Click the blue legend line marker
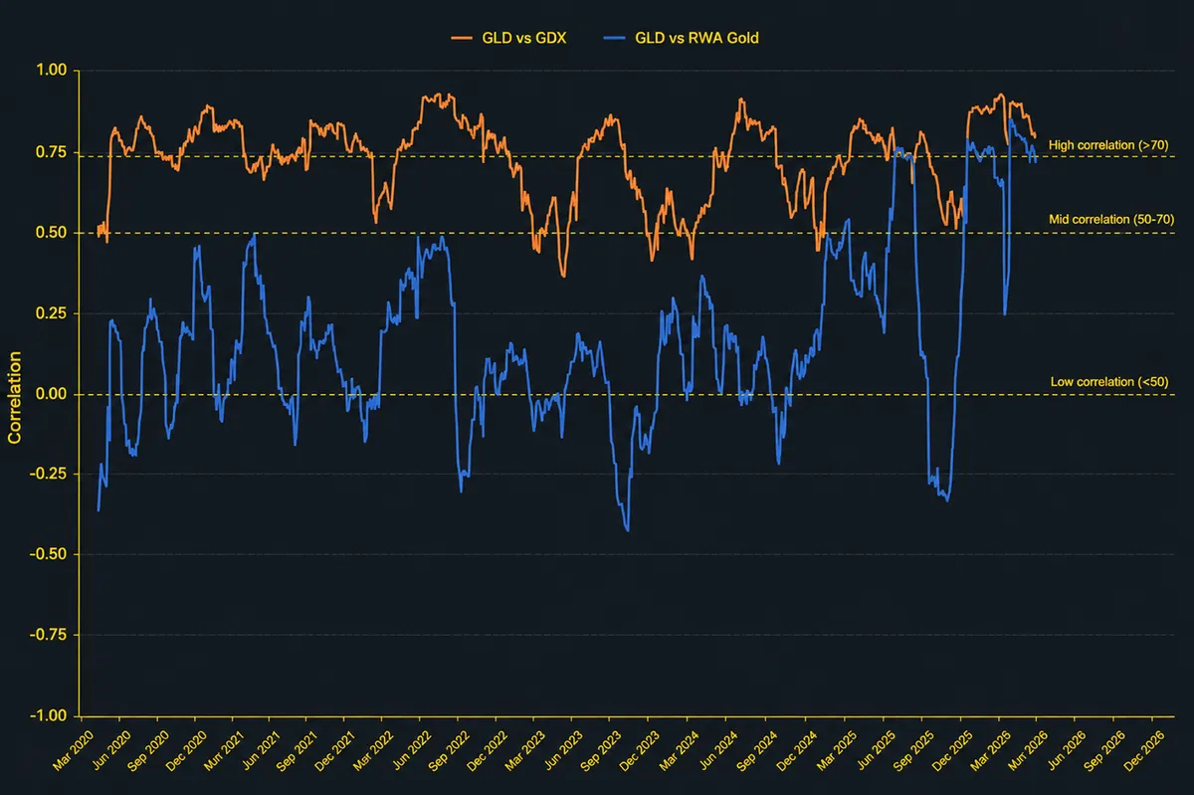 click(615, 38)
